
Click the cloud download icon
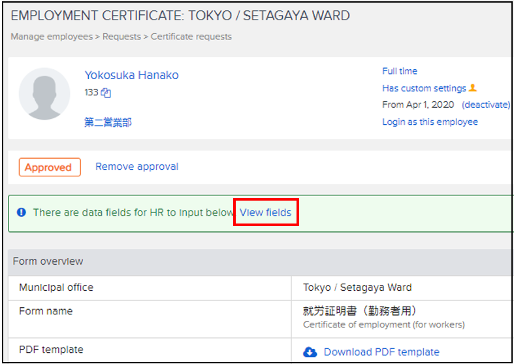click(x=310, y=352)
